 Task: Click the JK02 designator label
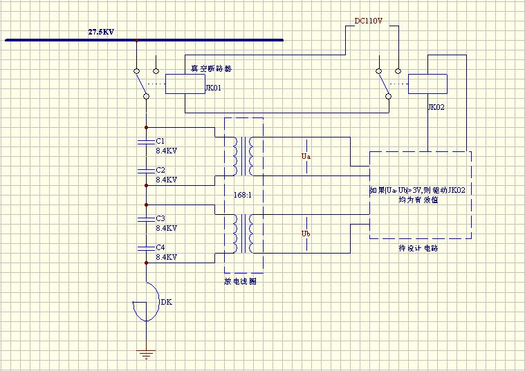436,107
